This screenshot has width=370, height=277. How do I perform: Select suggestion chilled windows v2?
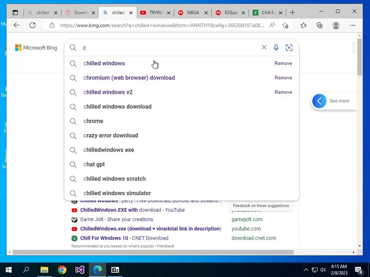point(182,92)
